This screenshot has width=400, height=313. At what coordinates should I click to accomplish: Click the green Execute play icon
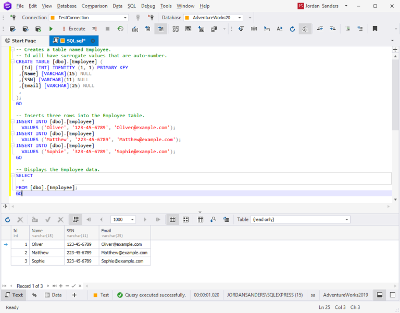click(x=51, y=29)
